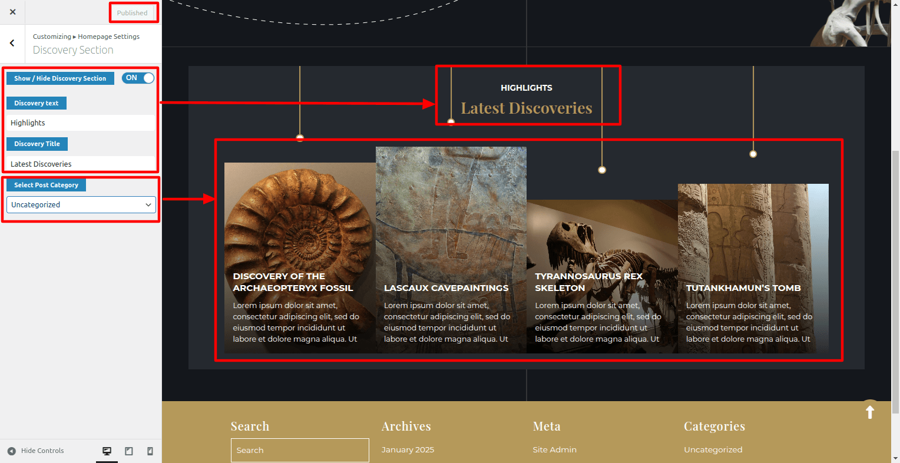Close the Customizer with the X icon

(12, 12)
